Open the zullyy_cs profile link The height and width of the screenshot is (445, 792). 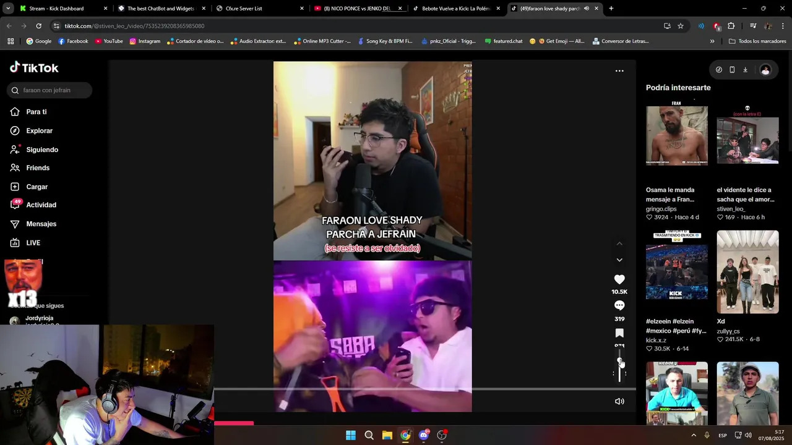(728, 331)
